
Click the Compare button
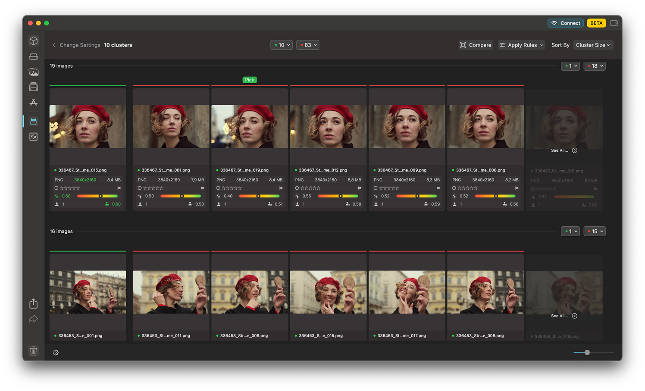[x=476, y=45]
